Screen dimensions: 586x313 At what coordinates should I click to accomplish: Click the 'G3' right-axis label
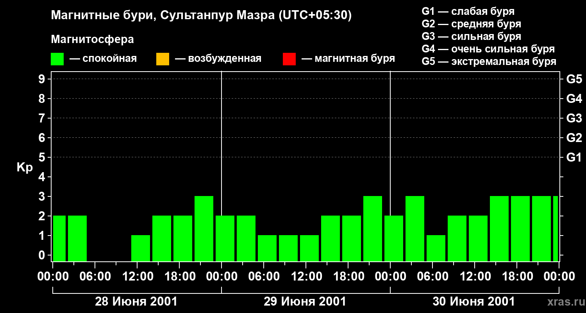[574, 118]
